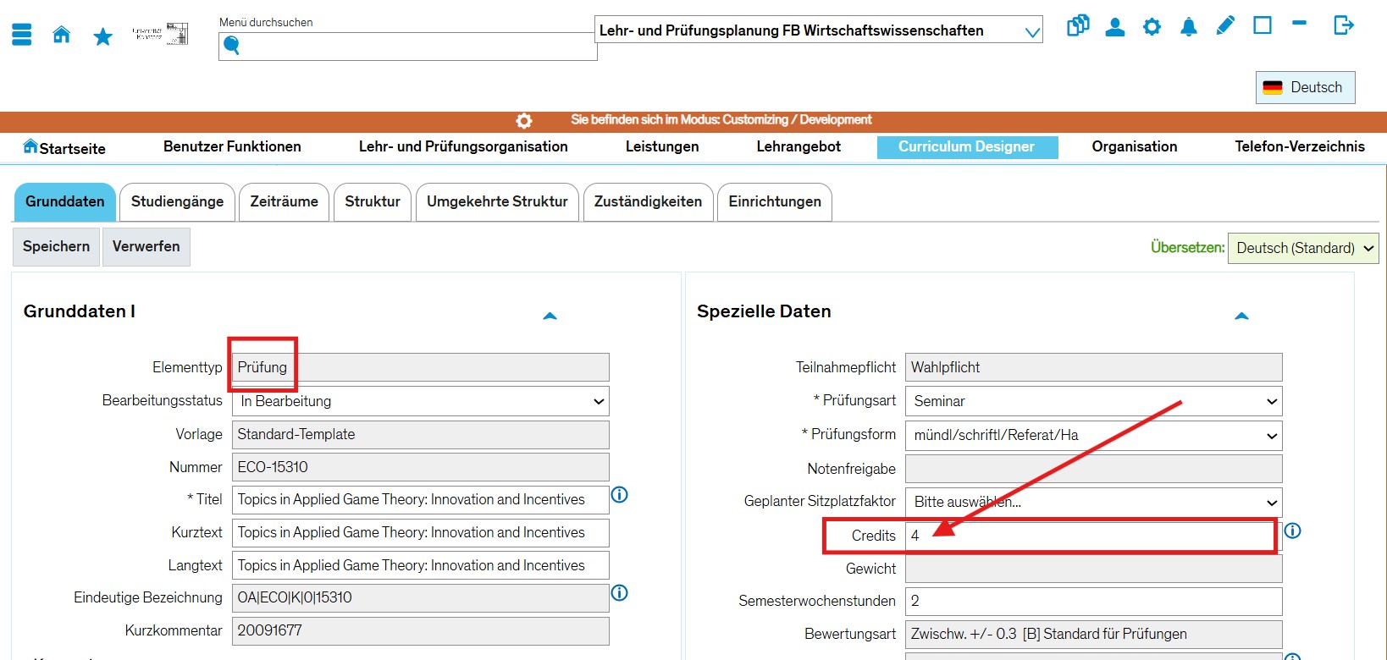The height and width of the screenshot is (660, 1387).
Task: Expand the Übersetzen language dropdown
Action: [1302, 248]
